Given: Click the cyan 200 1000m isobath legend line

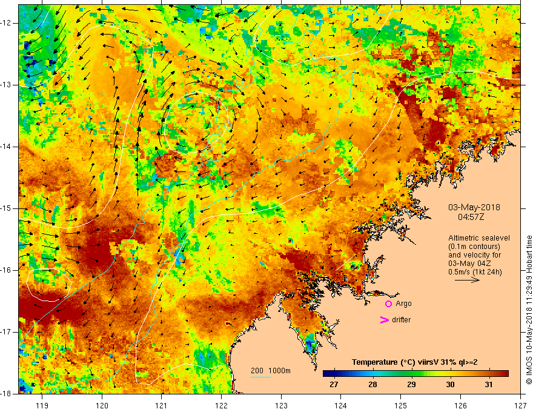Looking at the screenshot, I should click(x=261, y=377).
